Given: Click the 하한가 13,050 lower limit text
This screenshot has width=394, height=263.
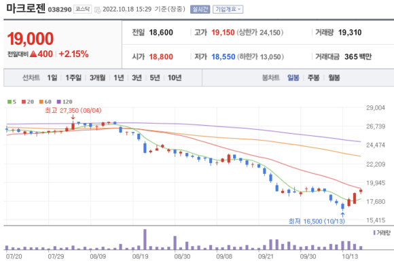Looking at the screenshot, I should tap(261, 57).
